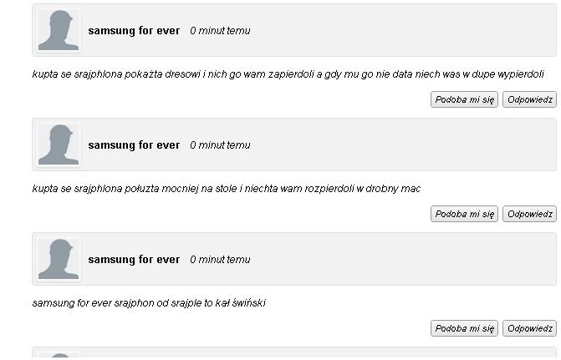
Task: Open the avatar beside the 'drobny mac' comment
Action: [x=59, y=145]
